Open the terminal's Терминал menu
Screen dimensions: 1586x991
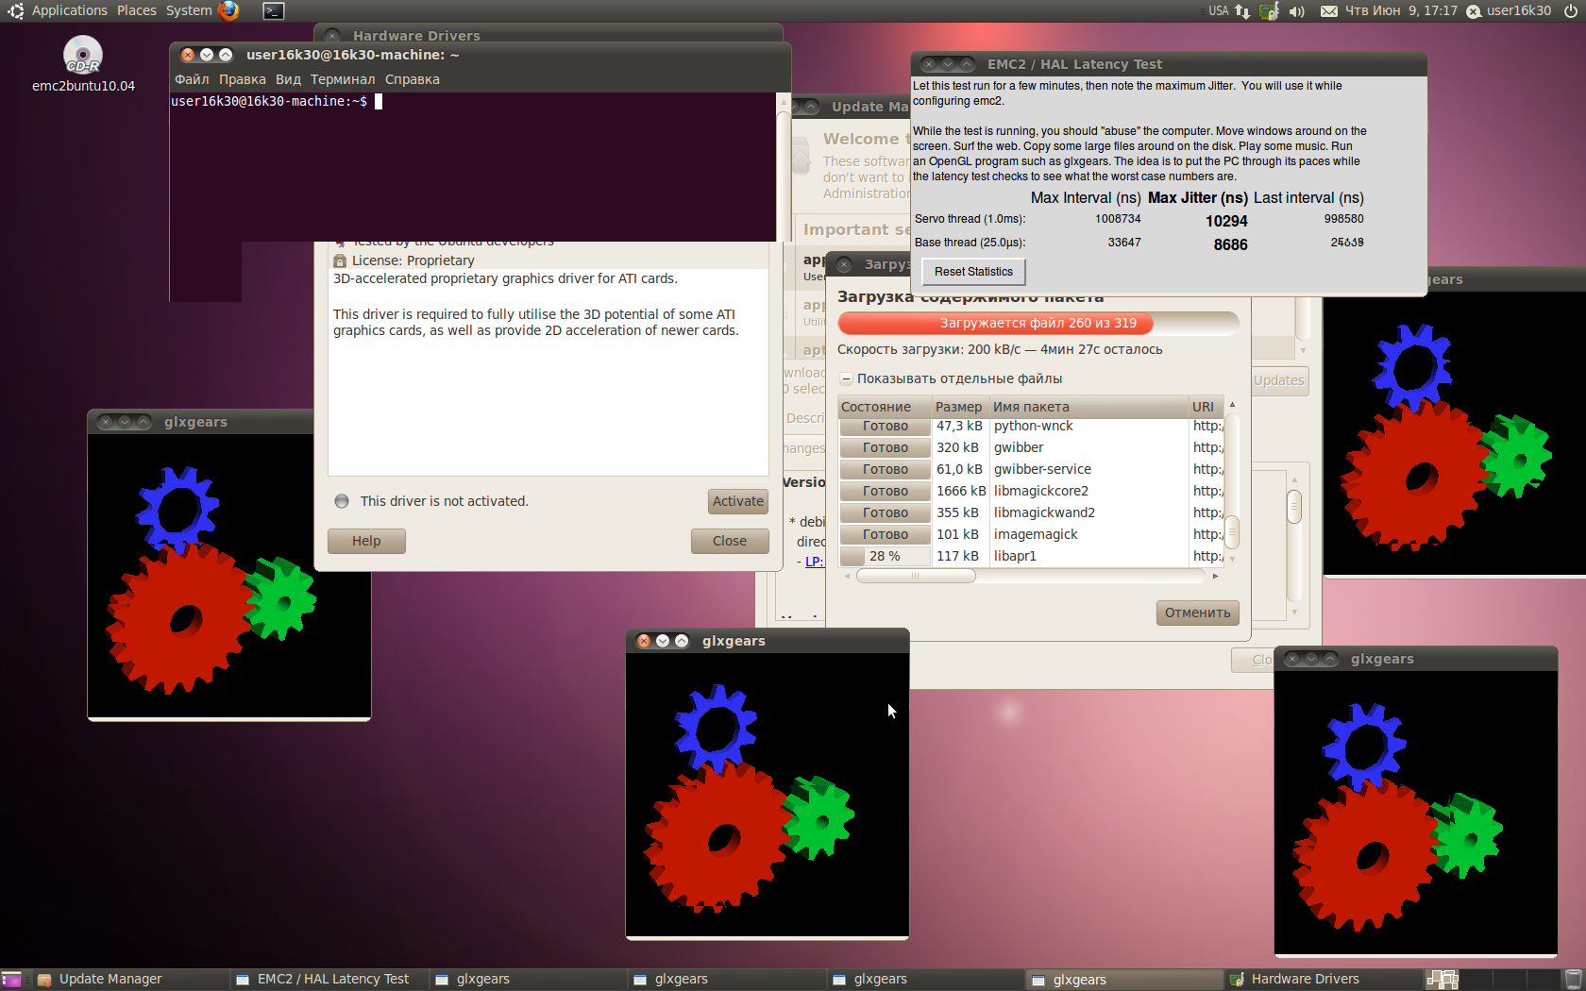click(343, 79)
